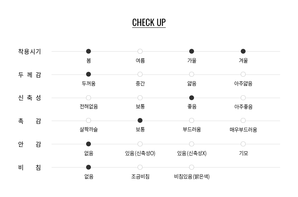Select the 봄 season radio dot
This screenshot has width=298, height=197.
pos(89,51)
